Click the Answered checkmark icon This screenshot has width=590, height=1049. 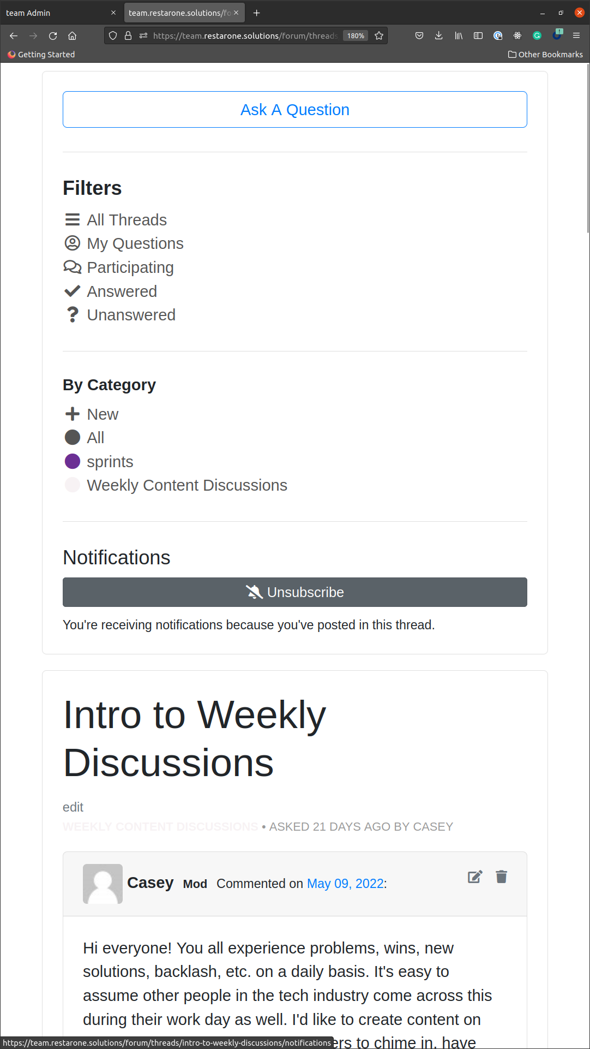[x=72, y=291]
